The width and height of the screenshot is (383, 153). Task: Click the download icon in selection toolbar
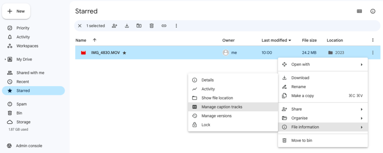(127, 26)
